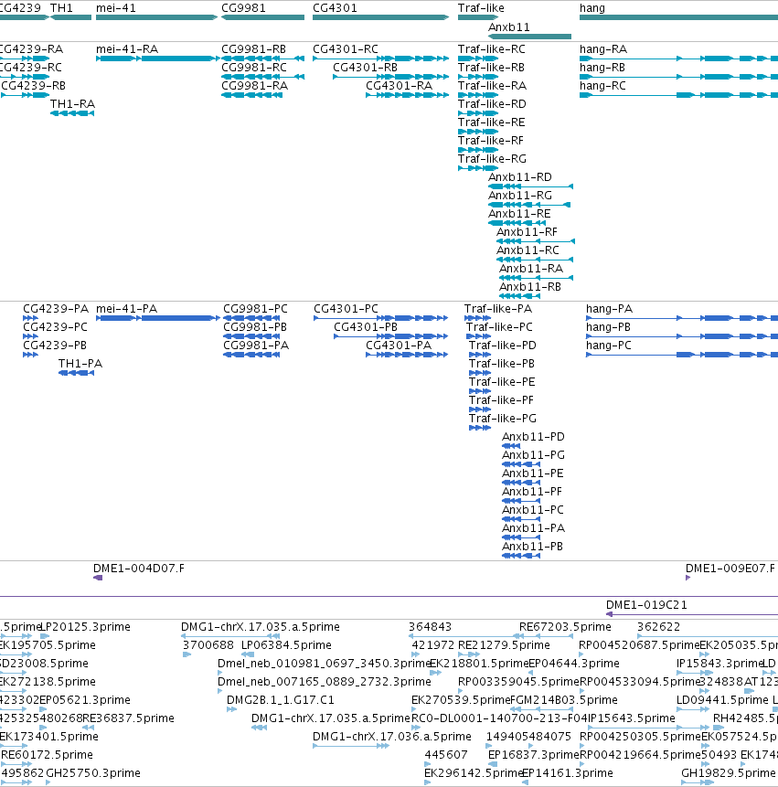Select EST LP06384.5prime
This screenshot has width=778, height=787.
[x=286, y=645]
